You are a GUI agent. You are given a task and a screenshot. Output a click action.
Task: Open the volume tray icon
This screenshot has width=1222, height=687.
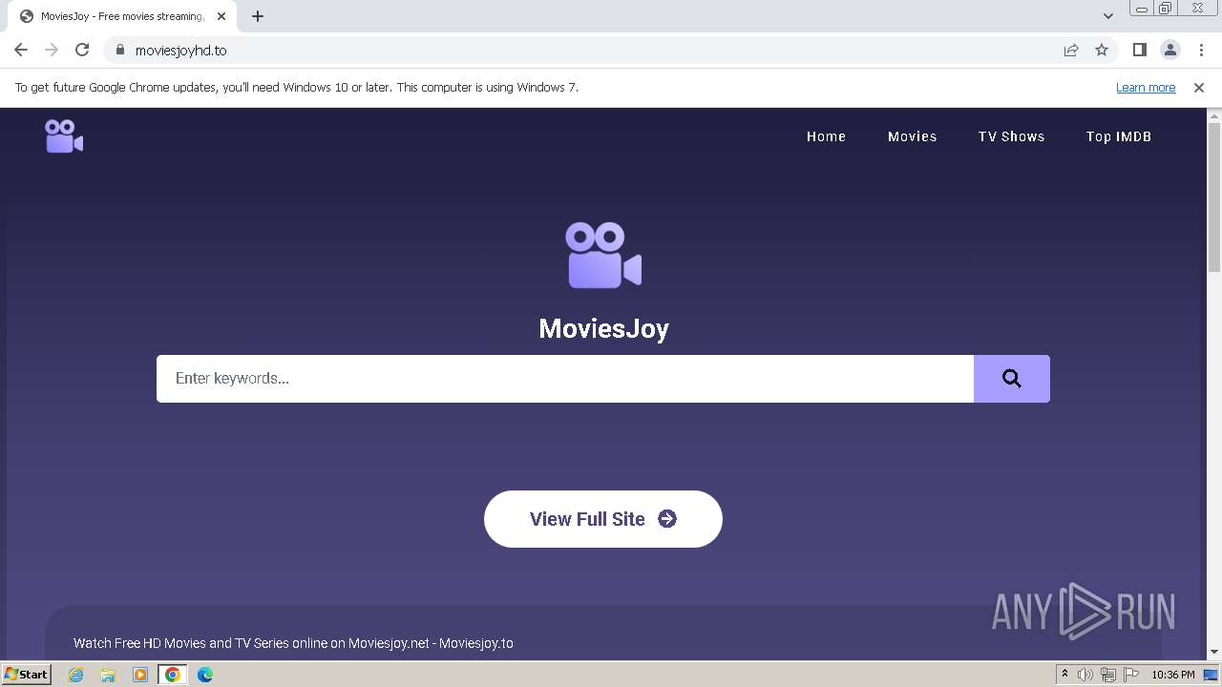(x=1085, y=675)
